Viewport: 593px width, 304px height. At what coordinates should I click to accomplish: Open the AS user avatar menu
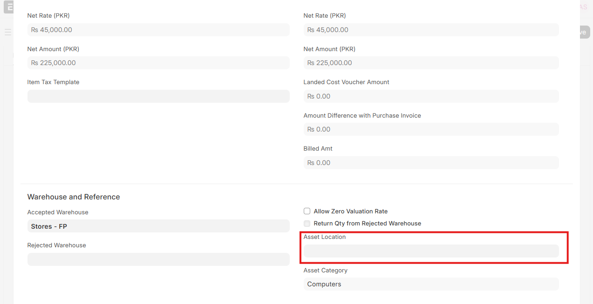pyautogui.click(x=584, y=7)
